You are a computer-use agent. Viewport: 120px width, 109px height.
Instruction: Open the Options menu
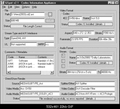[x=26, y=7]
